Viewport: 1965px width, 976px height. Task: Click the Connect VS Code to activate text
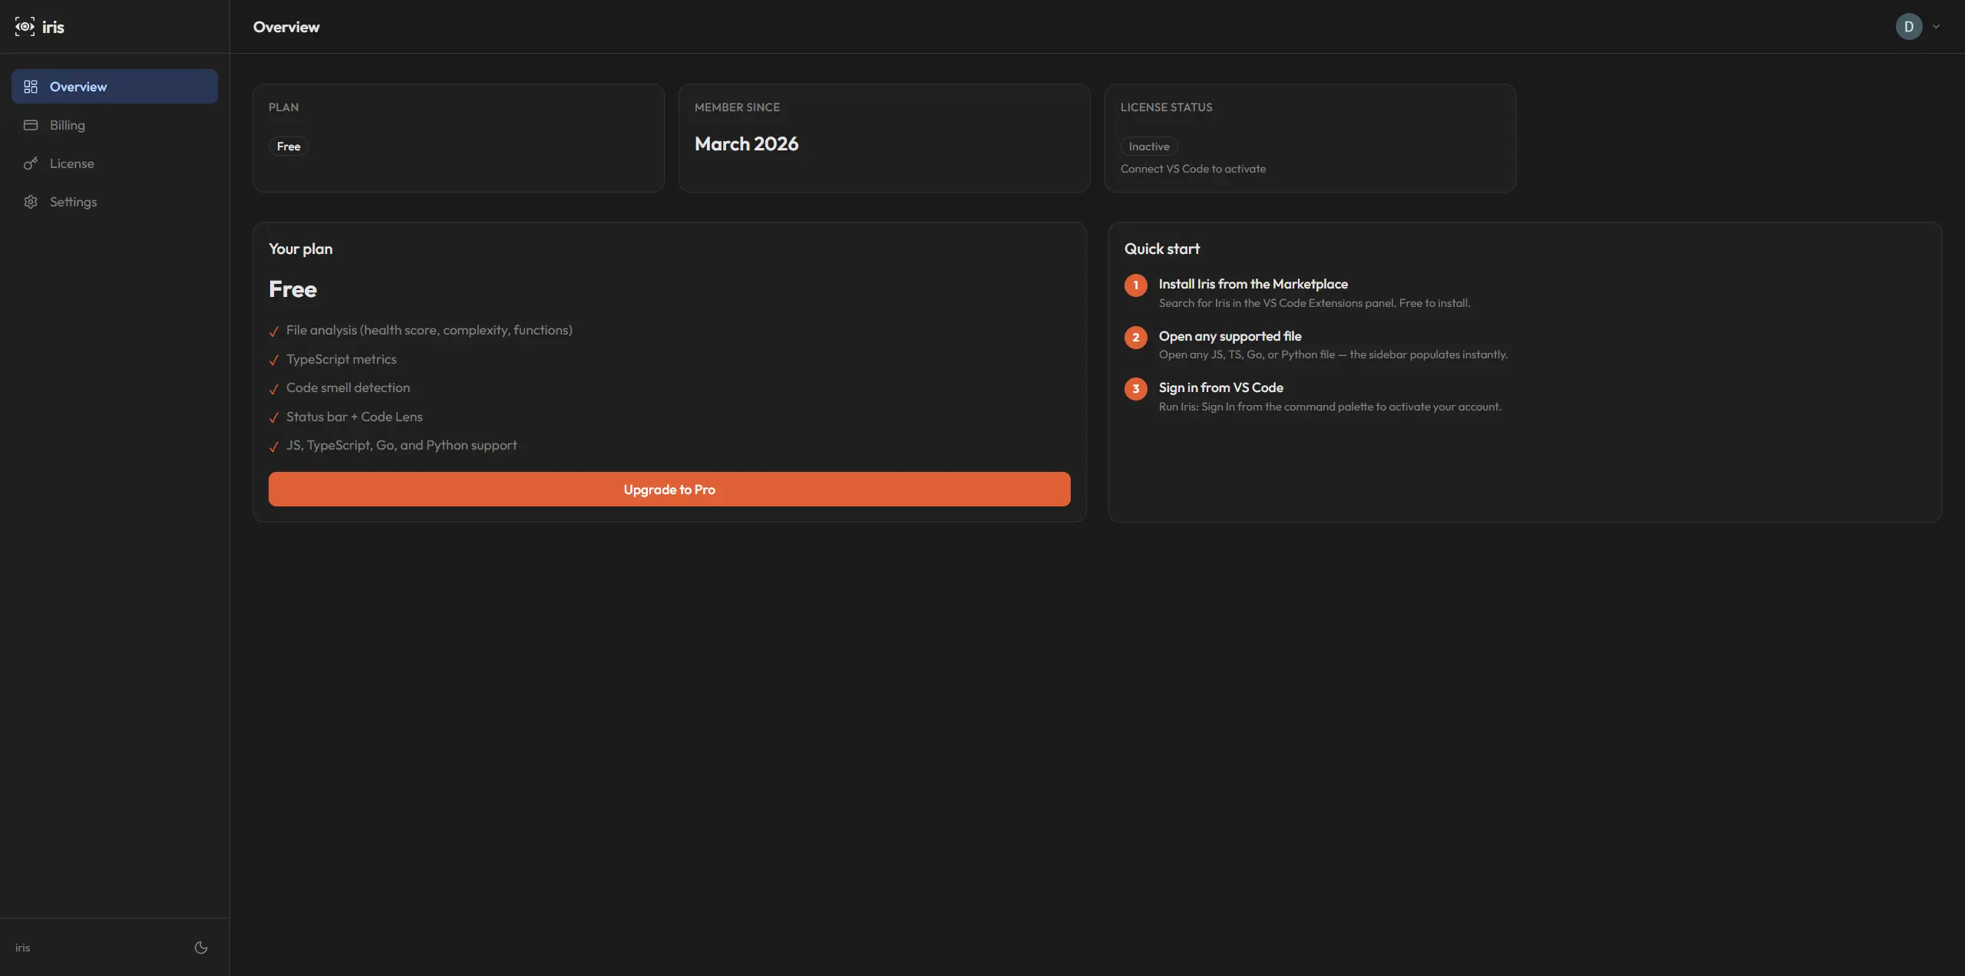1192,169
